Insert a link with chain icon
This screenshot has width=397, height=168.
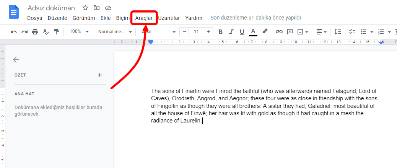coord(279,32)
